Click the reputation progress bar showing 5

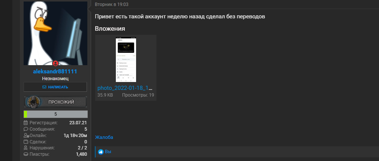click(x=55, y=114)
